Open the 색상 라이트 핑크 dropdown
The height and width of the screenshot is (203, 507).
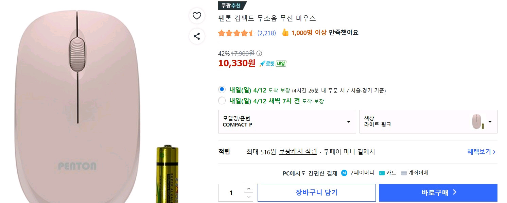coord(428,122)
